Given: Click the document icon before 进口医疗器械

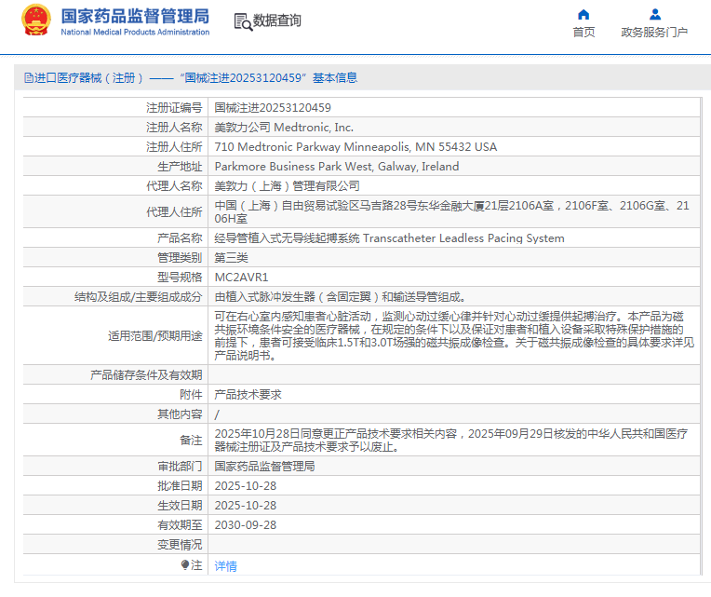Looking at the screenshot, I should pos(28,78).
